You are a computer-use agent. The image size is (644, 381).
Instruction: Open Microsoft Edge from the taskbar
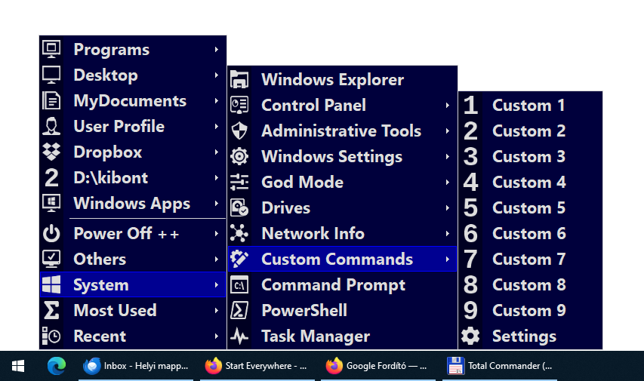tap(57, 366)
